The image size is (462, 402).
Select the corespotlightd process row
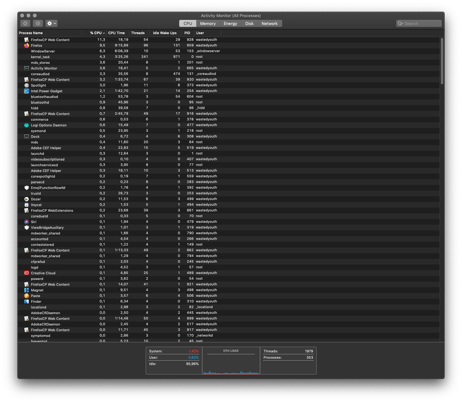(x=228, y=176)
